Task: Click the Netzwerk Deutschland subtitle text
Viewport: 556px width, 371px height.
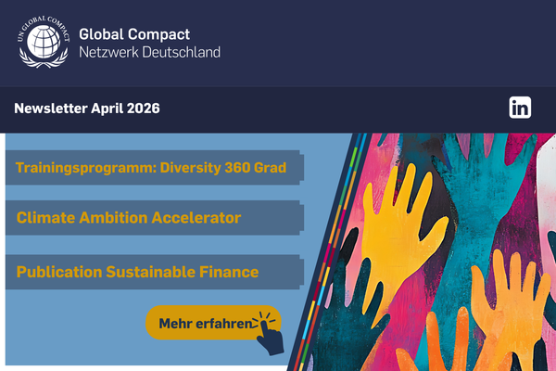Action: click(149, 52)
